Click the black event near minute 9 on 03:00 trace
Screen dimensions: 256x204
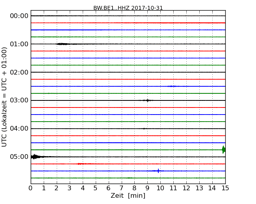(148, 100)
